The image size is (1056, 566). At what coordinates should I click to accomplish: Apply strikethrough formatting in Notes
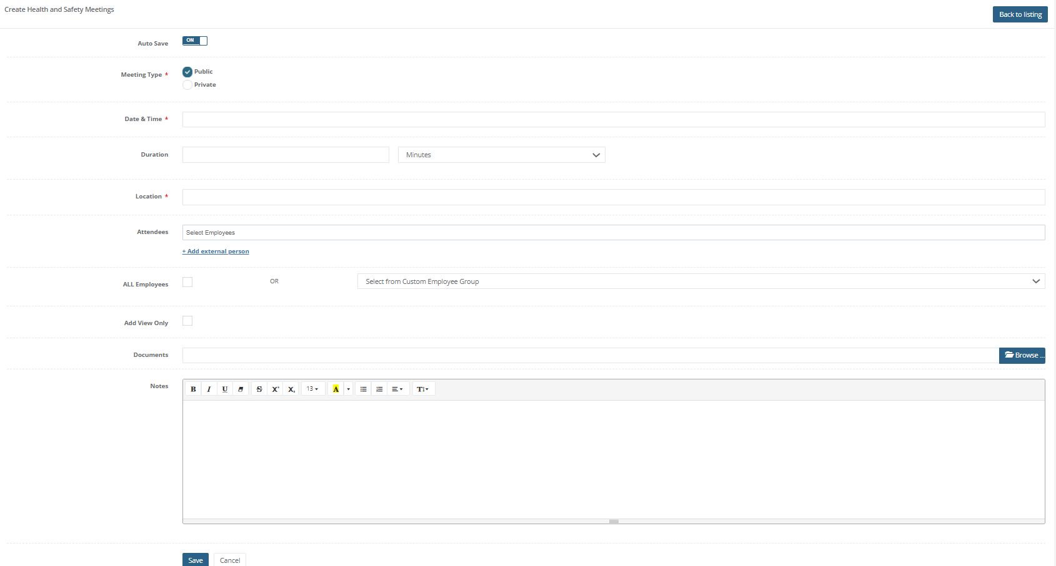pos(259,389)
